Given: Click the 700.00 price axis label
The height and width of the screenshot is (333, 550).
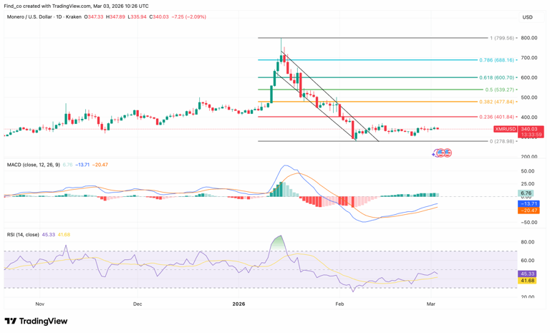Looking at the screenshot, I should [529, 58].
